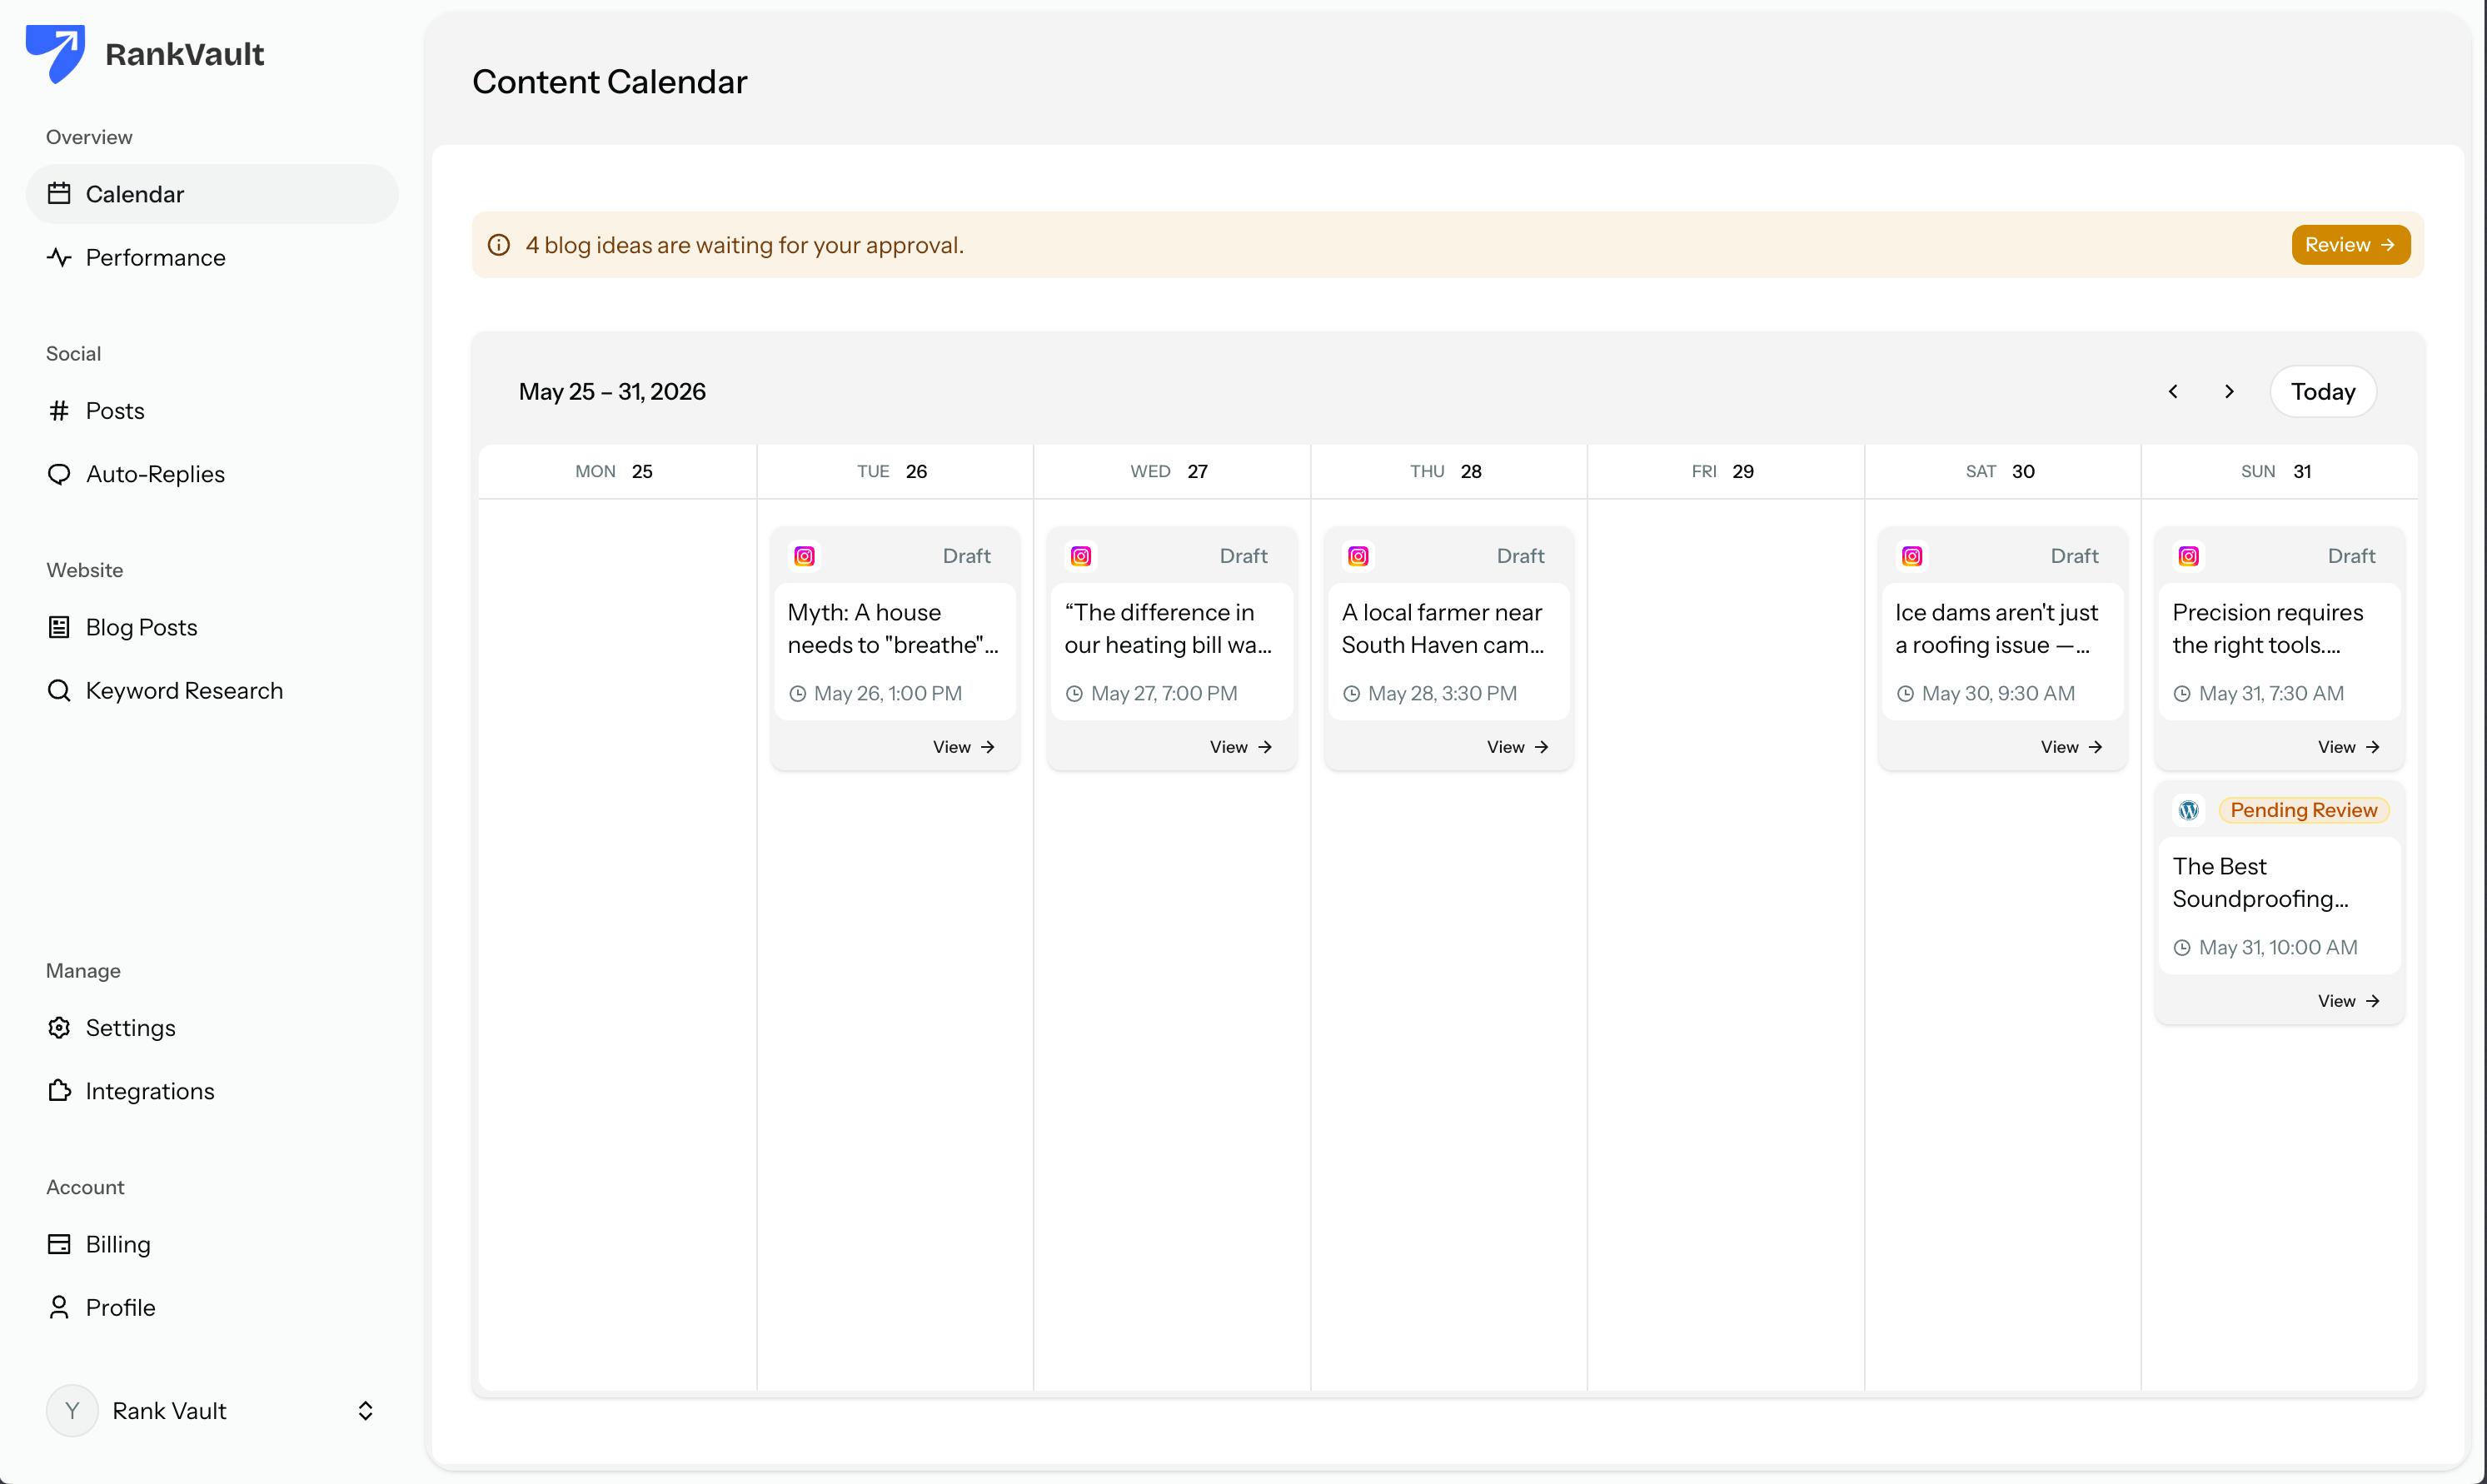Viewport: 2487px width, 1484px height.
Task: Go to the previous week with the left chevron
Action: pyautogui.click(x=2173, y=392)
